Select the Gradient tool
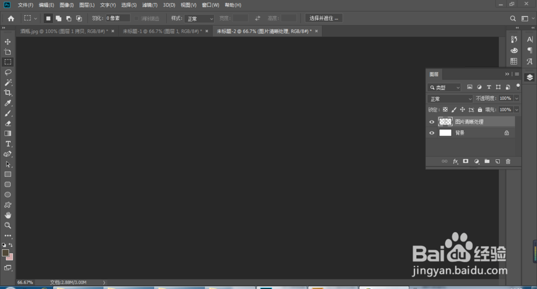Screen dimensions: 537x289 [8, 134]
